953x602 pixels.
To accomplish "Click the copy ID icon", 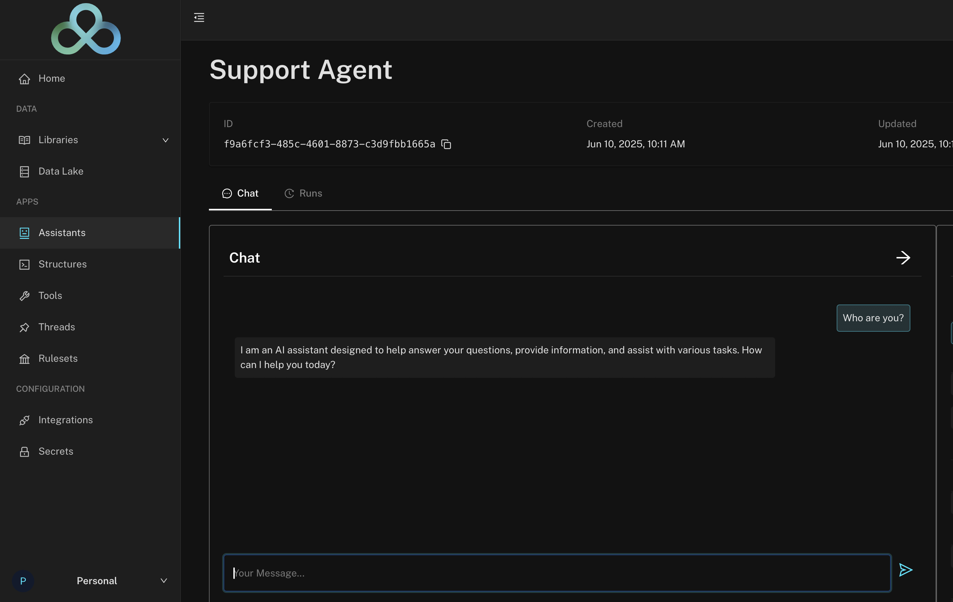I will pos(446,144).
